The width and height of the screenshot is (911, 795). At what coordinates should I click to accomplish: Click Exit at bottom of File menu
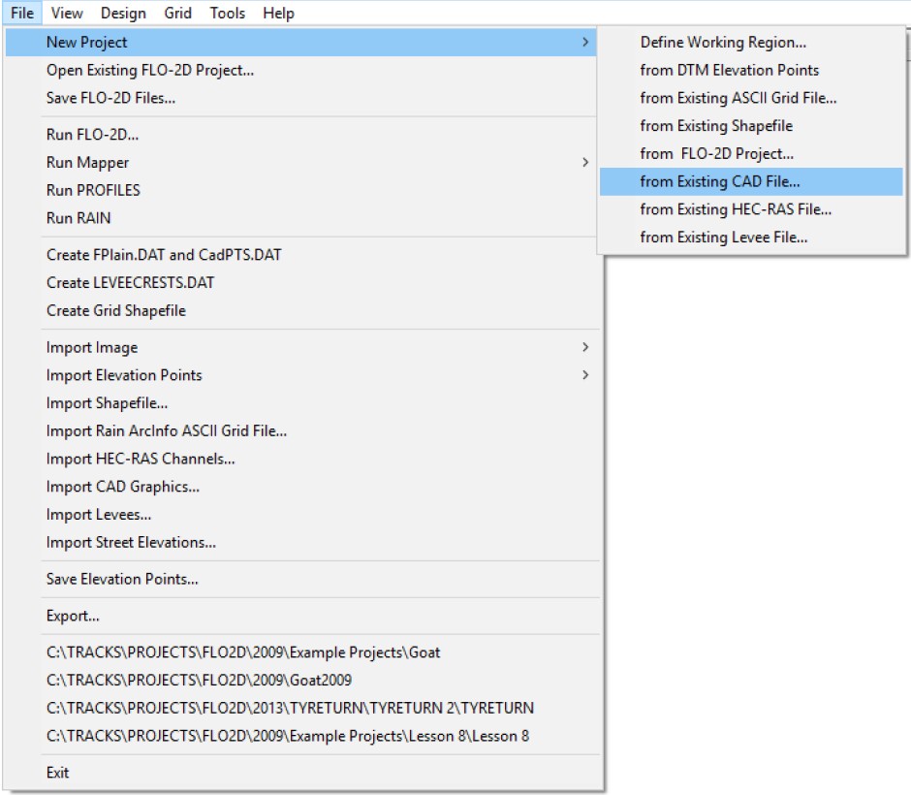tap(58, 773)
